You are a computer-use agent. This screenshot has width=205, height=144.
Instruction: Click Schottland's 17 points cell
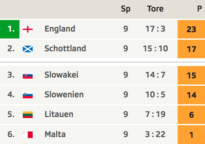tap(191, 49)
